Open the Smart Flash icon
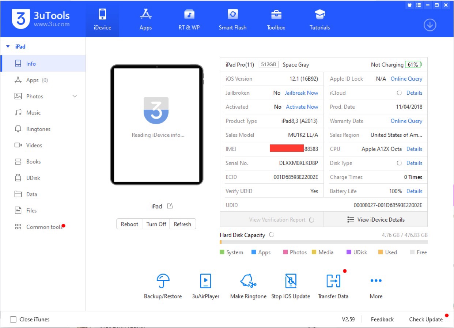The image size is (454, 328). coord(232,14)
